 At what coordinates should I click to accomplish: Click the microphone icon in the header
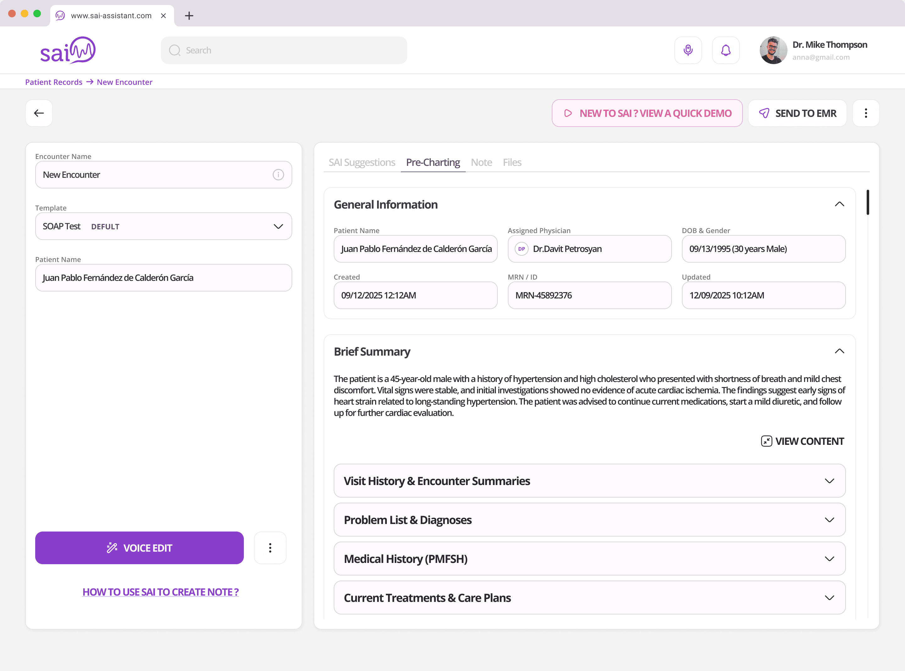[x=688, y=50]
